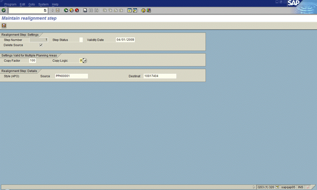This screenshot has height=190, width=317.
Task: Click the Maintain realignment step title
Action: click(x=29, y=18)
